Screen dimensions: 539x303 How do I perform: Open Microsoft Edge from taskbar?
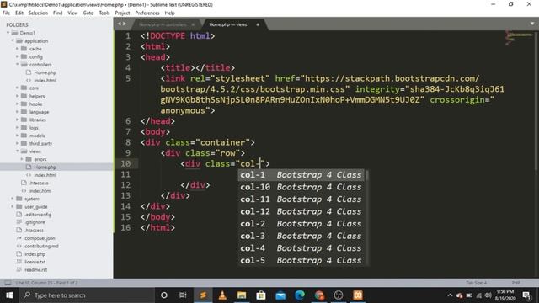pyautogui.click(x=300, y=295)
